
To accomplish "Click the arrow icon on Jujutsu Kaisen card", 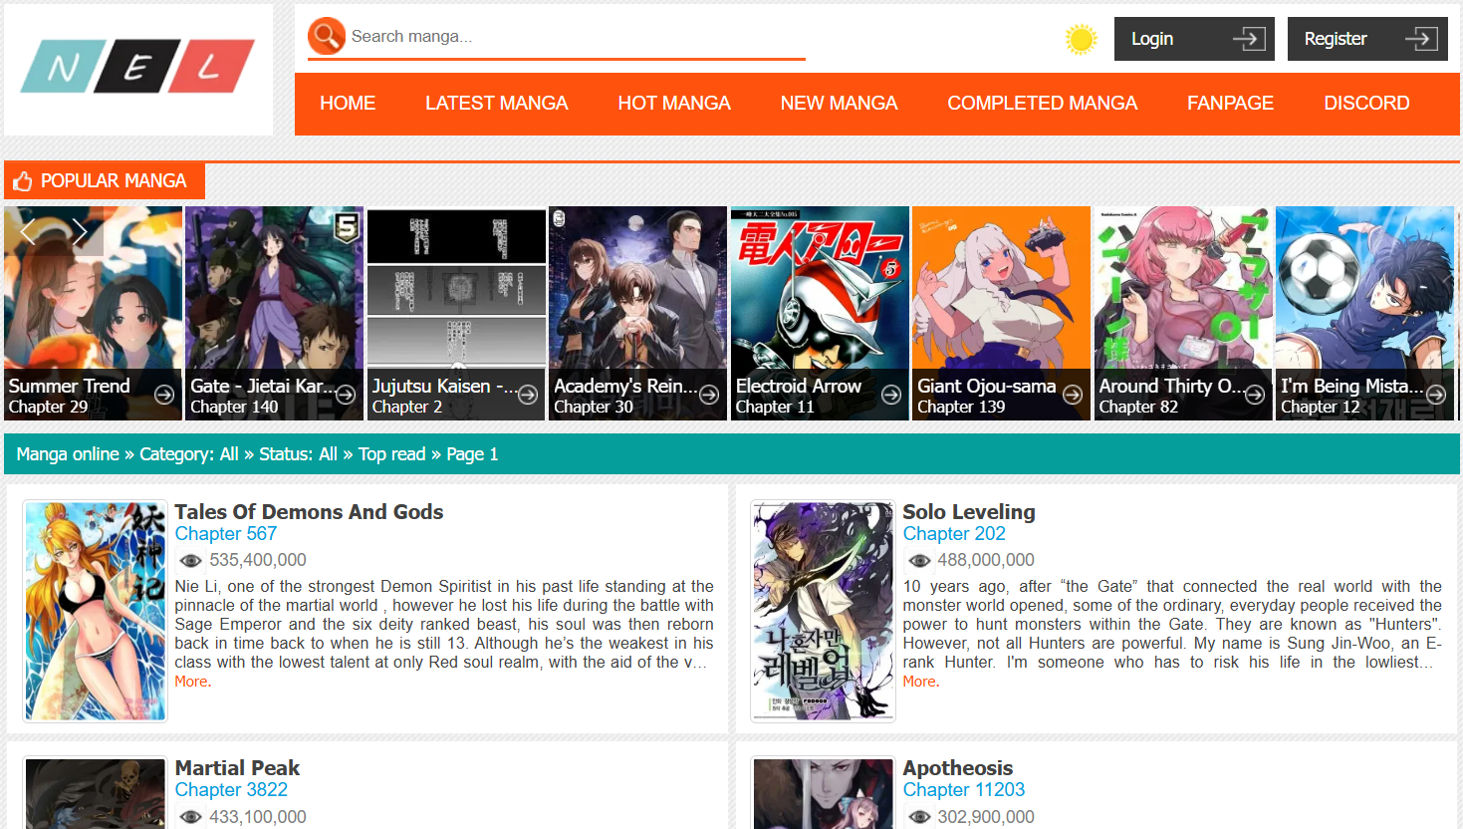I will click(x=528, y=396).
